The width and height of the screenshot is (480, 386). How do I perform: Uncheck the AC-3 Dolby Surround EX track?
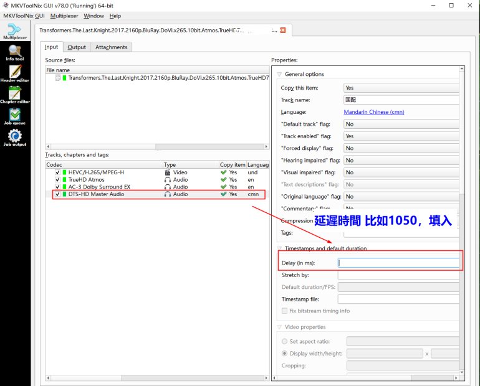[57, 187]
